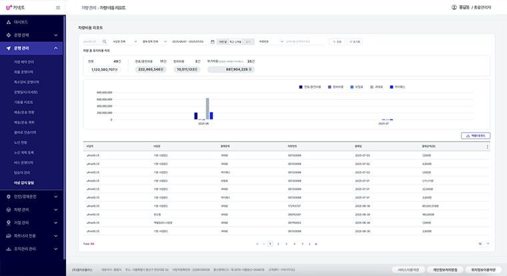The image size is (507, 276).
Task: Toggle the 과태료 series in chart legend
Action: coord(377,87)
